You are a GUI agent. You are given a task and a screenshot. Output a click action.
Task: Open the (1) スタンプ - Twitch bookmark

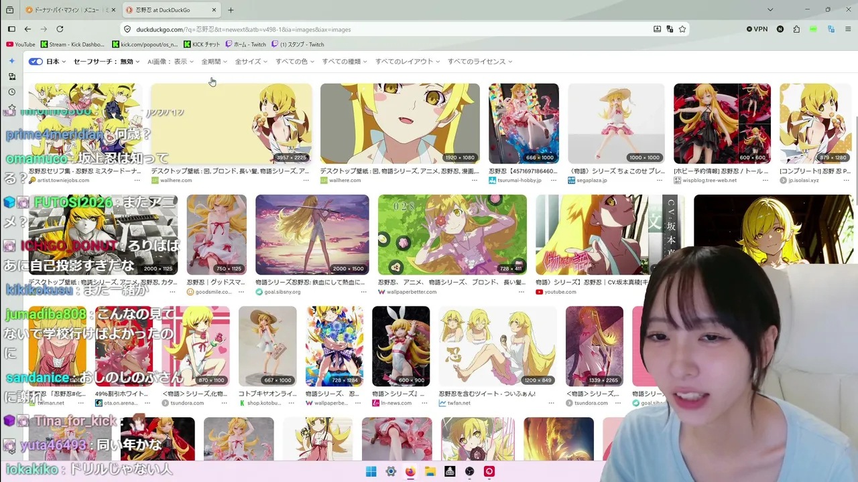[298, 44]
